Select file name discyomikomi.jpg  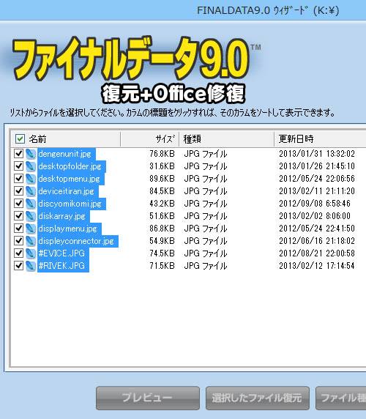coord(72,204)
